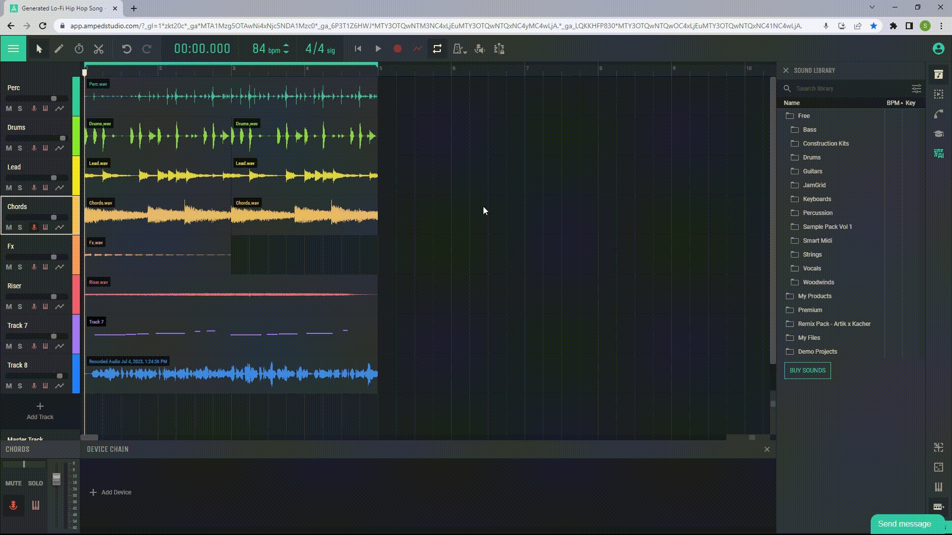
Task: Solo the Lead track
Action: (x=20, y=187)
